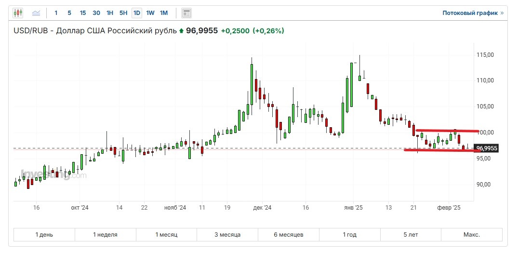
Task: Select the candlestick chart type icon
Action: point(18,13)
